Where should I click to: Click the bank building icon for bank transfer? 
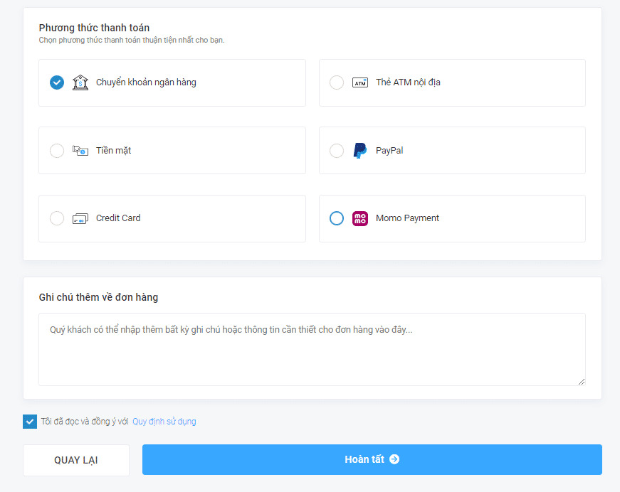80,82
